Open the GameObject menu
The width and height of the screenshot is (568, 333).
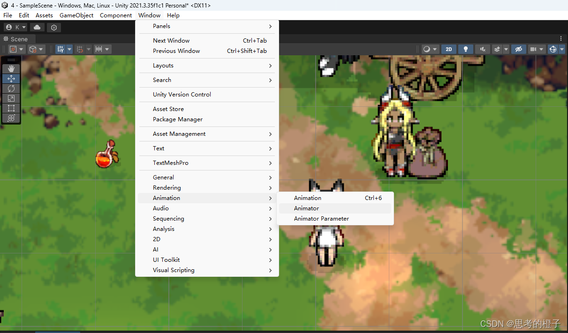[76, 15]
